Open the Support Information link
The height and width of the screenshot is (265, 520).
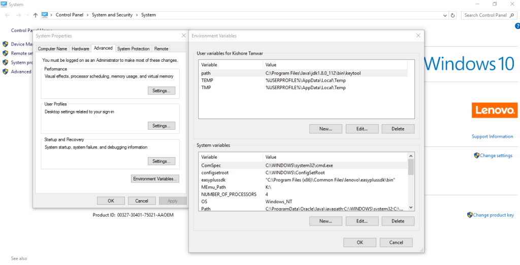coord(493,136)
